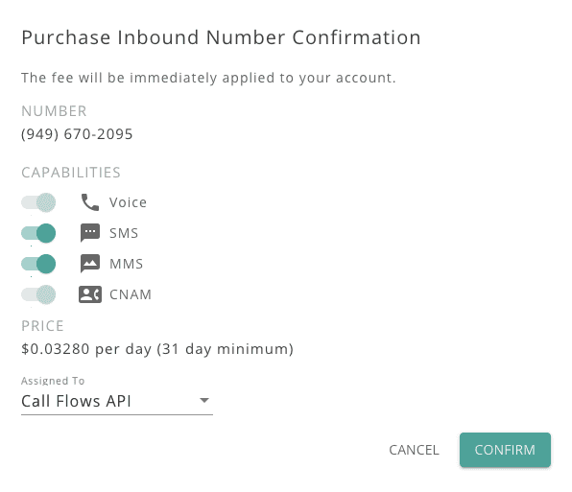Turn off the MMS capability switch
This screenshot has height=492, width=572.
click(38, 264)
